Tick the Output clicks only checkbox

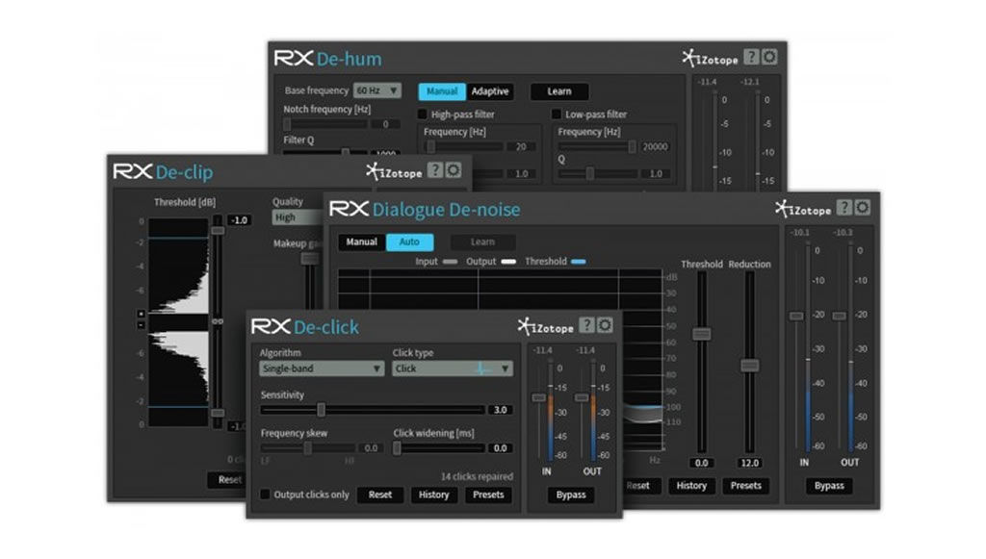(x=266, y=495)
